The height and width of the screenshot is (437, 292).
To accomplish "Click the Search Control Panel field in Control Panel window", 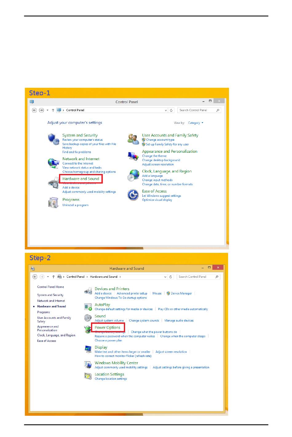I will (199, 110).
